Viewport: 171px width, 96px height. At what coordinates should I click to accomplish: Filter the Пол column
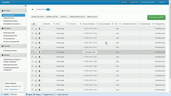click(120, 24)
